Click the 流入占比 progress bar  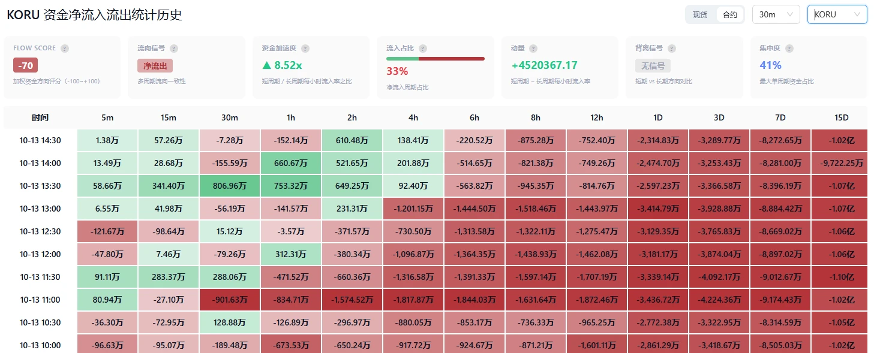click(x=436, y=59)
